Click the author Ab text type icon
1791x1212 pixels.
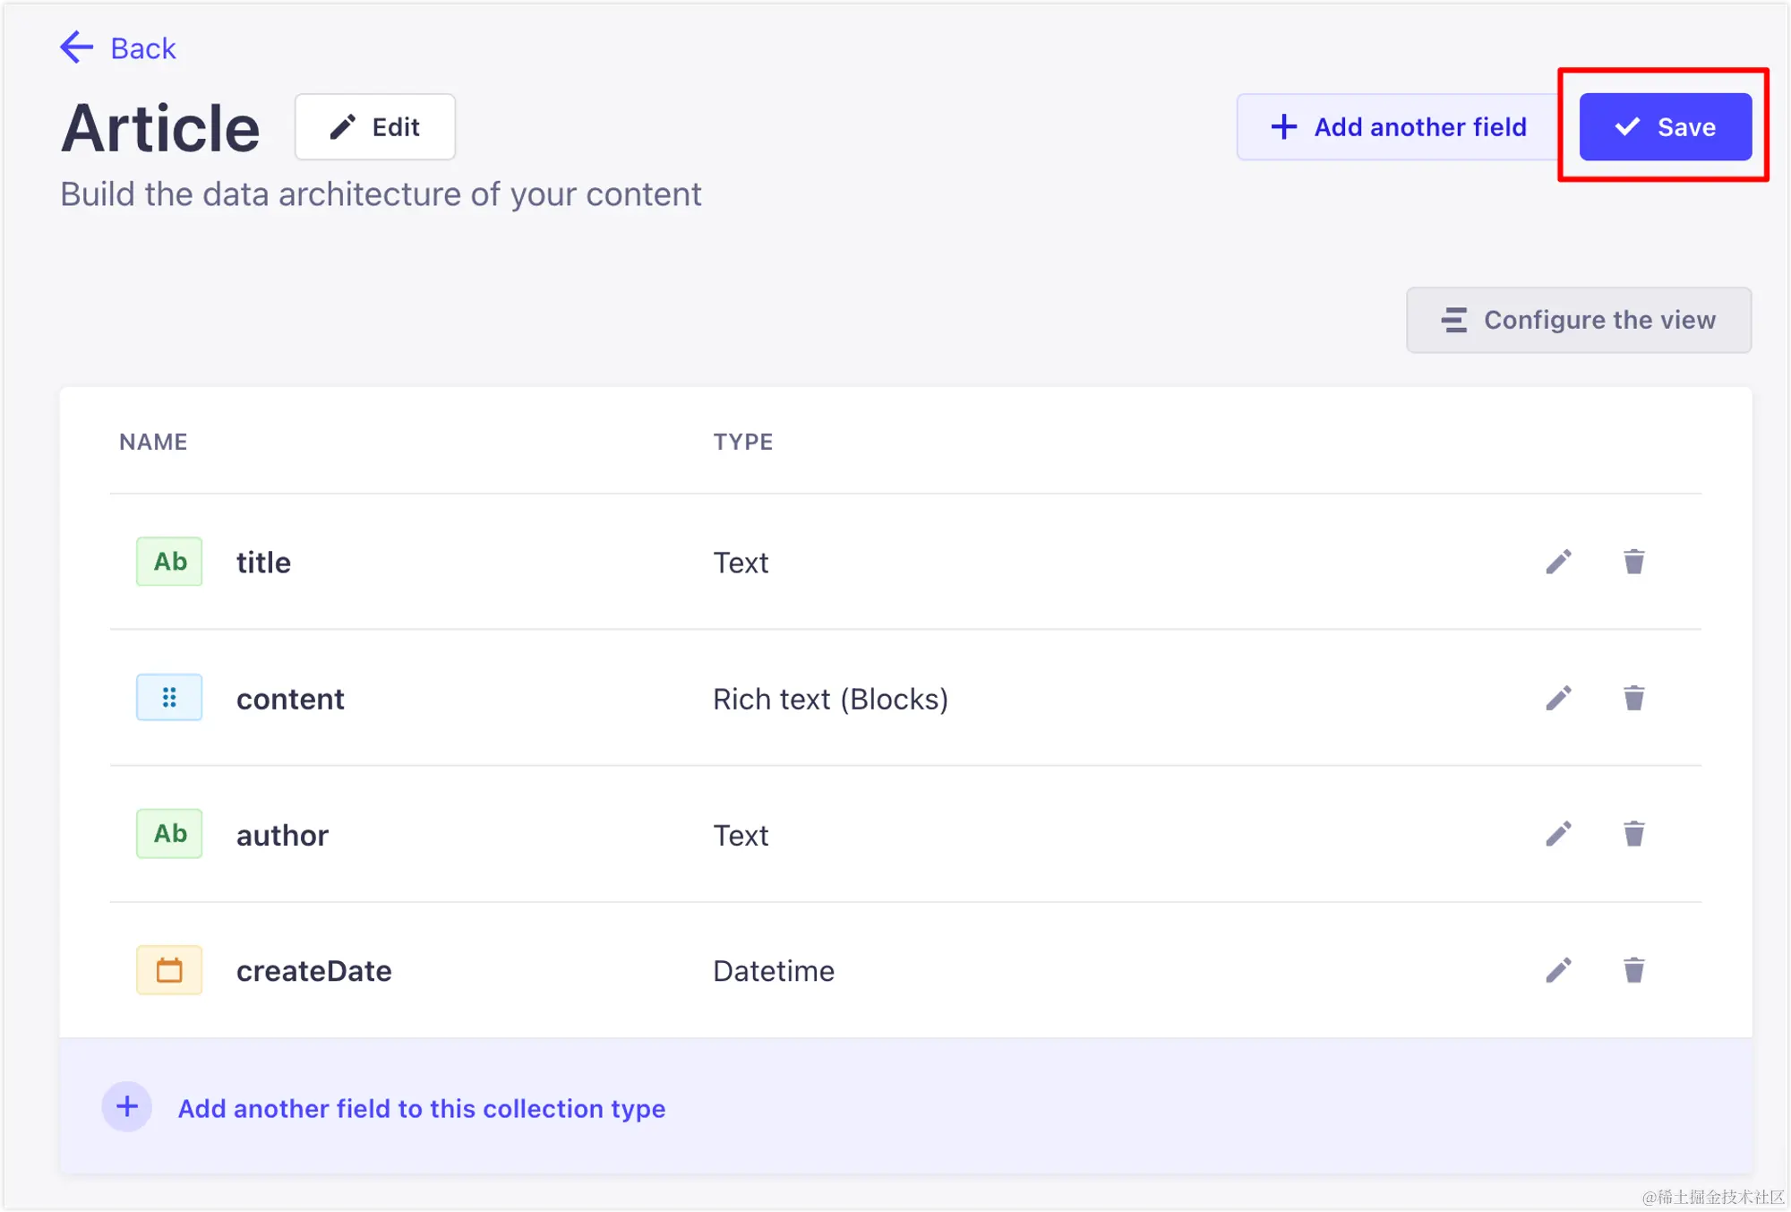pyautogui.click(x=169, y=834)
